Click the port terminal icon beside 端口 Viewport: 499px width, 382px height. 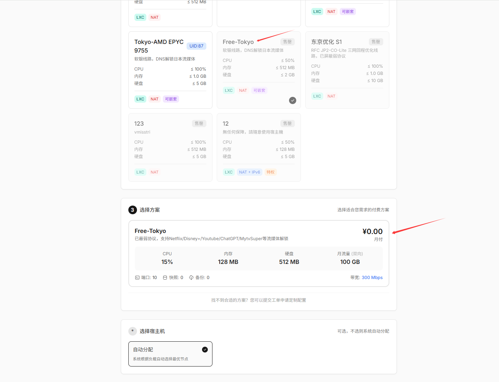tap(137, 278)
